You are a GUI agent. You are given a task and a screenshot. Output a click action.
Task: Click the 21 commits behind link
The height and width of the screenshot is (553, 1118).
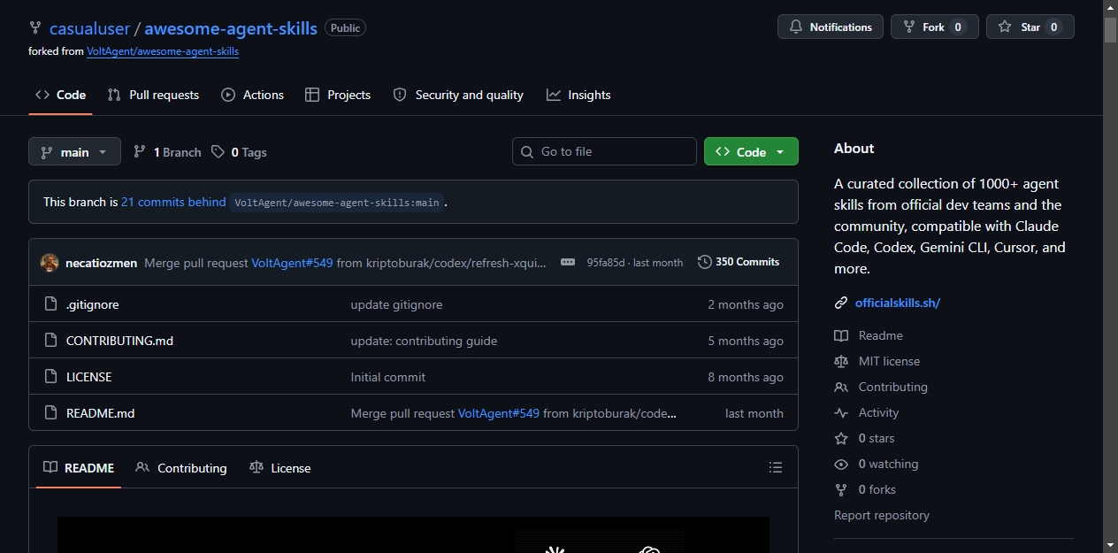click(x=173, y=202)
